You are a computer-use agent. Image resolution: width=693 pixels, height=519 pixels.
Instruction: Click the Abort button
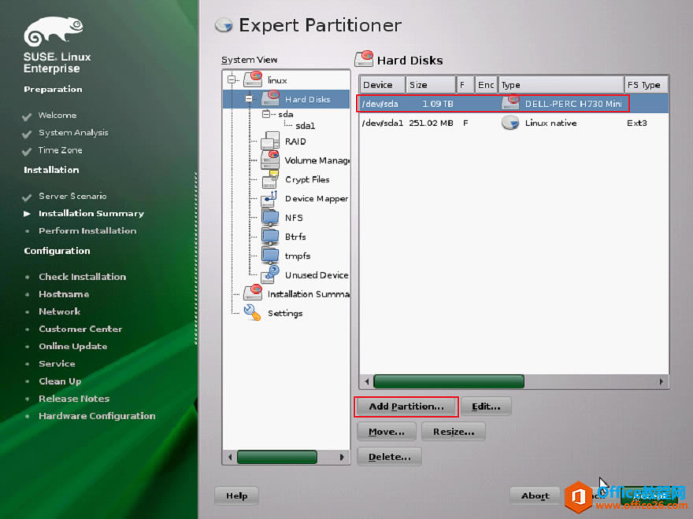click(535, 495)
